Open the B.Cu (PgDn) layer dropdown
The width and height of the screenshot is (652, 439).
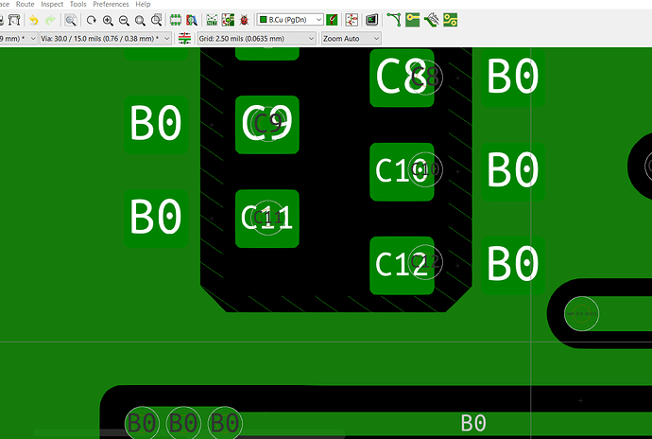[290, 20]
